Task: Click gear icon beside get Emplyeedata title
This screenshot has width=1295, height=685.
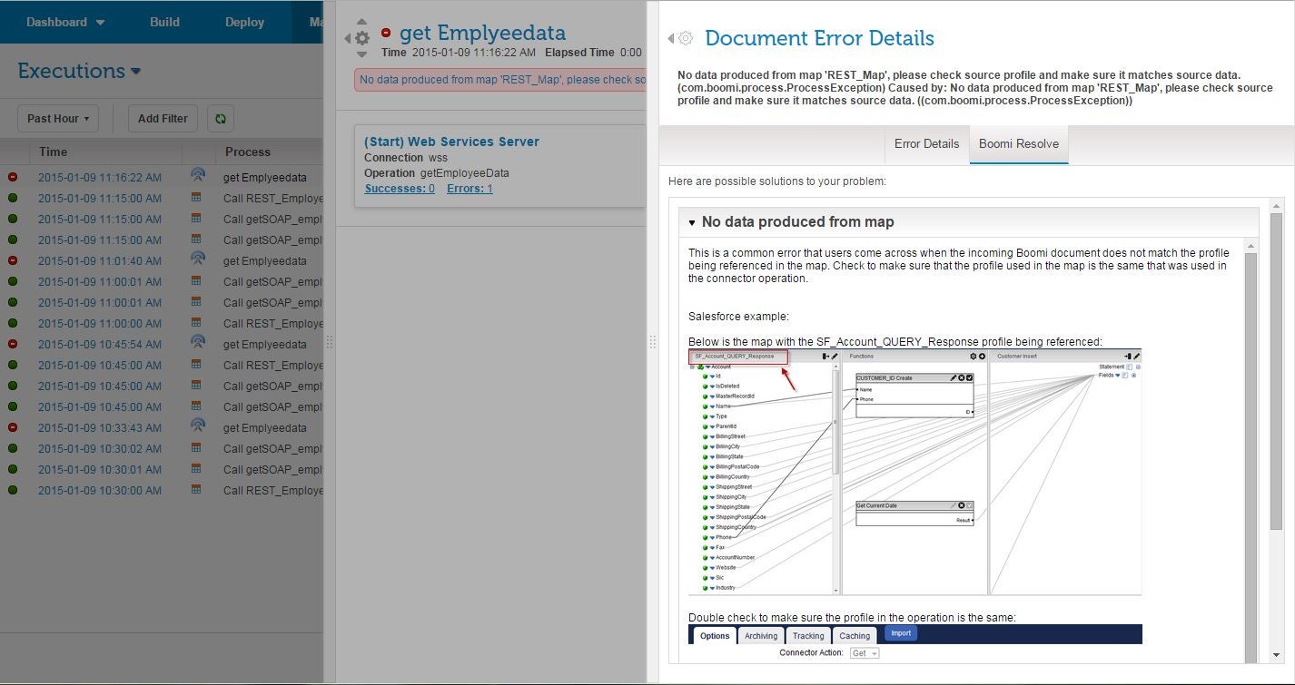Action: [361, 38]
